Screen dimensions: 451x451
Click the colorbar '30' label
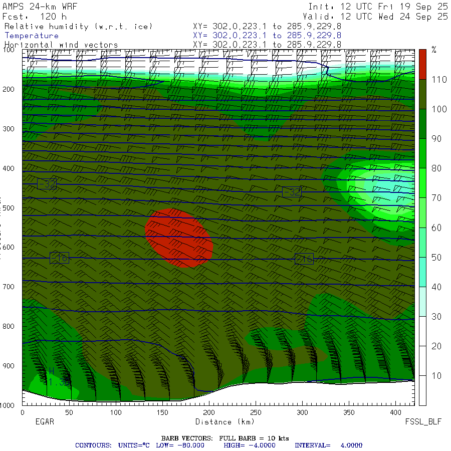[x=436, y=316]
